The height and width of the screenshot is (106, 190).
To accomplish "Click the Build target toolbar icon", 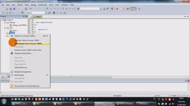I will (7, 13).
